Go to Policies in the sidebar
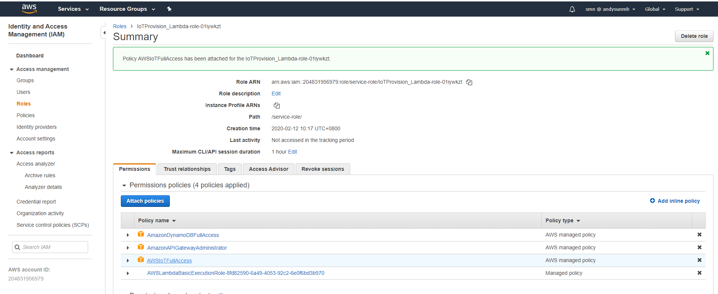The height and width of the screenshot is (294, 718). (26, 115)
